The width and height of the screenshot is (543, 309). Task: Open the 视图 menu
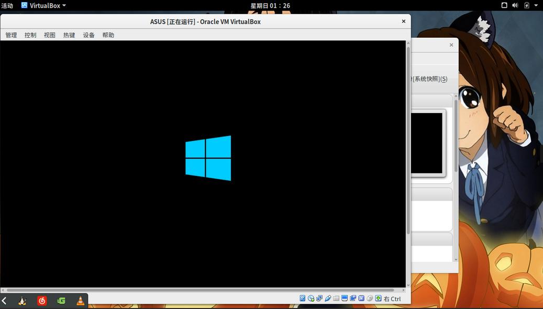coord(50,35)
